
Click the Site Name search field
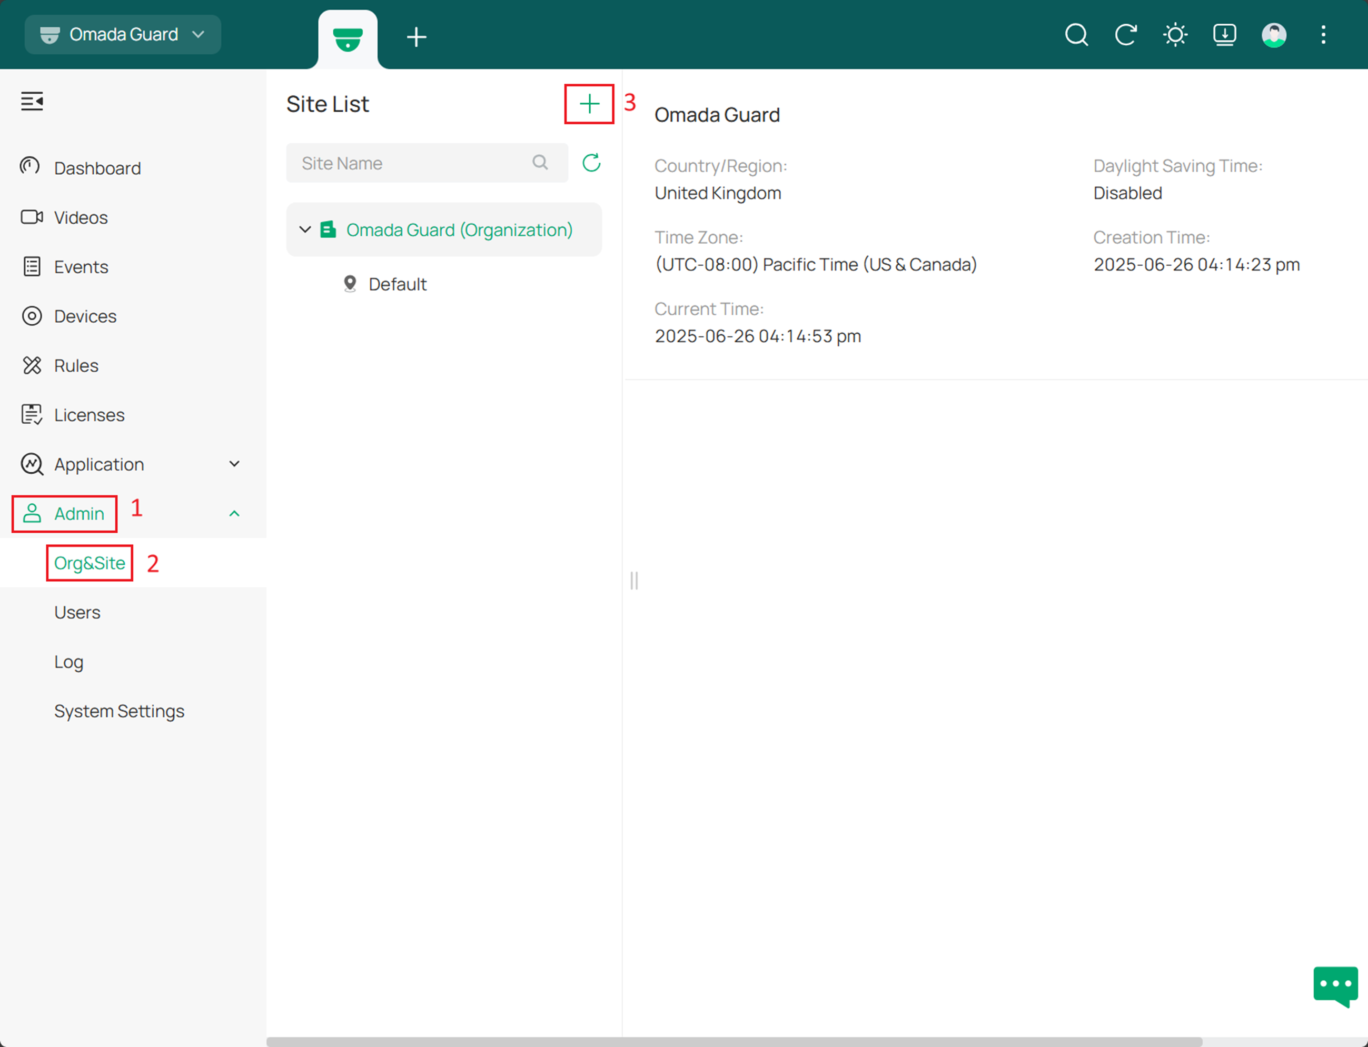[427, 163]
